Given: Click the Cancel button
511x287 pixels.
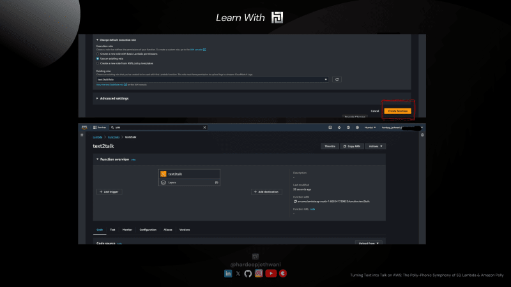Looking at the screenshot, I should 375,111.
